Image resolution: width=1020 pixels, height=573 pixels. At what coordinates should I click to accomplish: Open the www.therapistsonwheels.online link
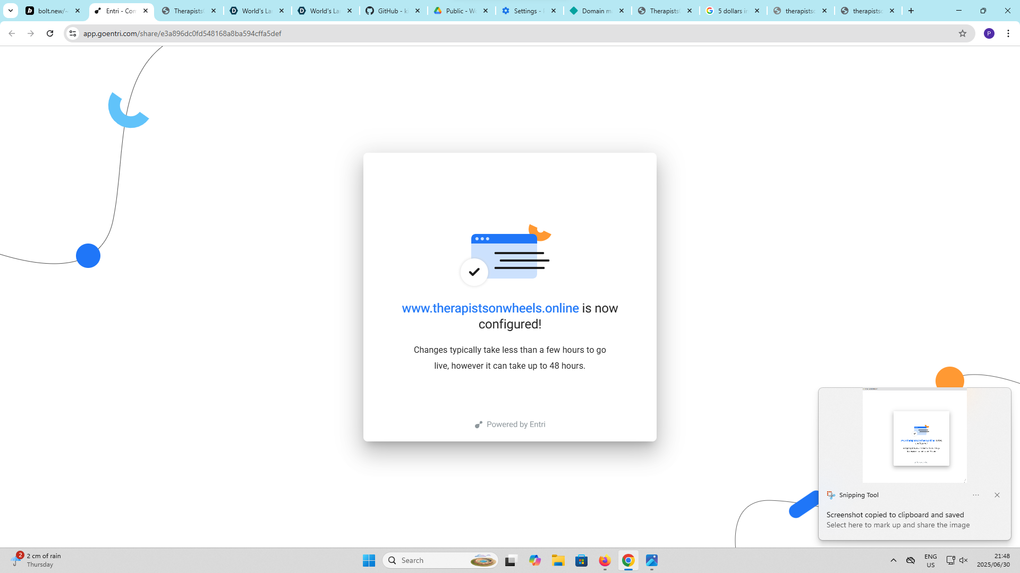pos(490,308)
